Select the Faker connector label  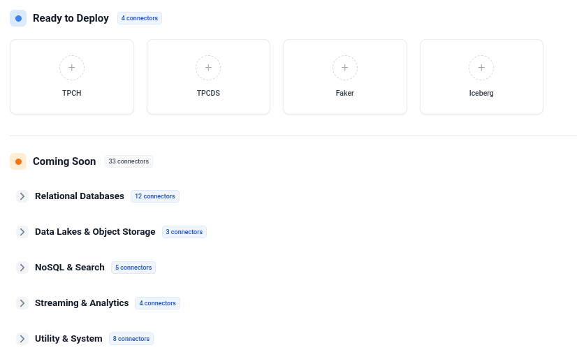344,93
